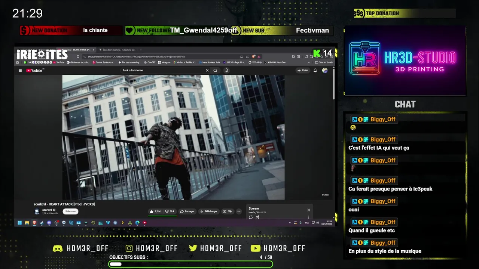Create a Clip of the video
Image resolution: width=479 pixels, height=269 pixels.
pos(228,211)
